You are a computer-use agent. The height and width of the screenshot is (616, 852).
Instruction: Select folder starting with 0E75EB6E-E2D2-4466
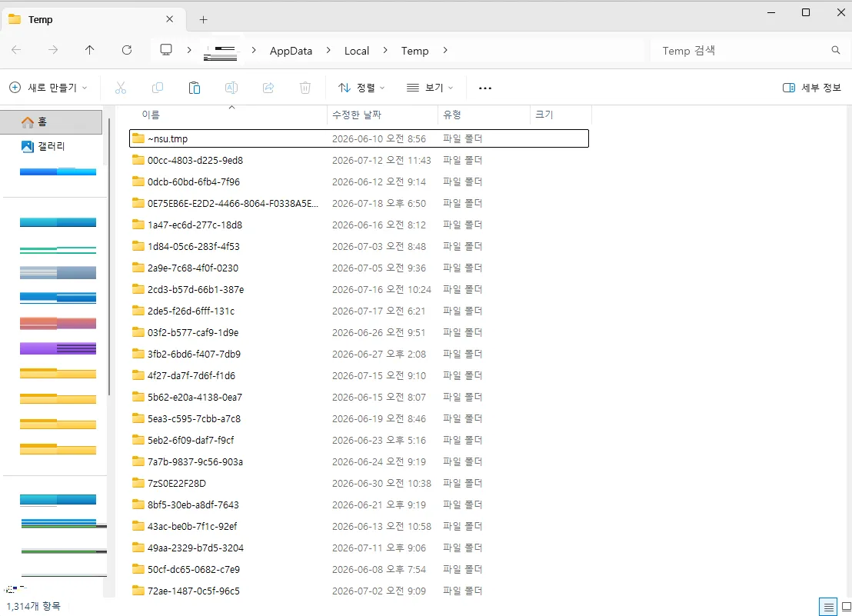(358, 203)
